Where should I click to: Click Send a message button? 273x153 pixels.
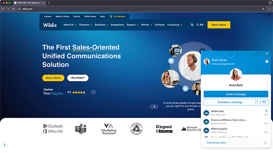pyautogui.click(x=236, y=94)
